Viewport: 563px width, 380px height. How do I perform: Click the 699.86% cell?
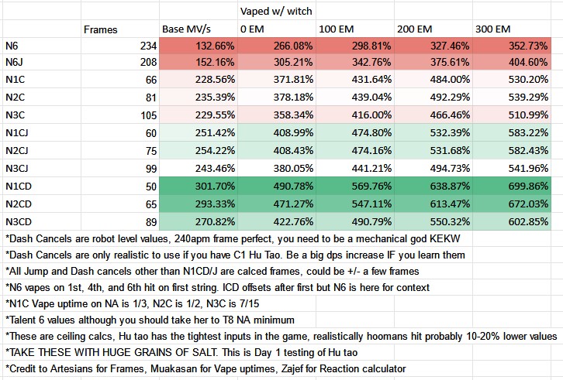(530, 187)
